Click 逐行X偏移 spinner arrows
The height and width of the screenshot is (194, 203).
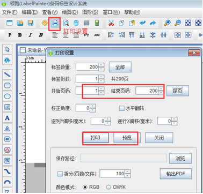[174, 121]
